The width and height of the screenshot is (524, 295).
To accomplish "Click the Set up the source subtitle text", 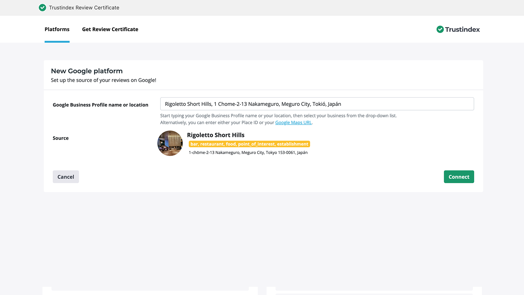I will 103,80.
